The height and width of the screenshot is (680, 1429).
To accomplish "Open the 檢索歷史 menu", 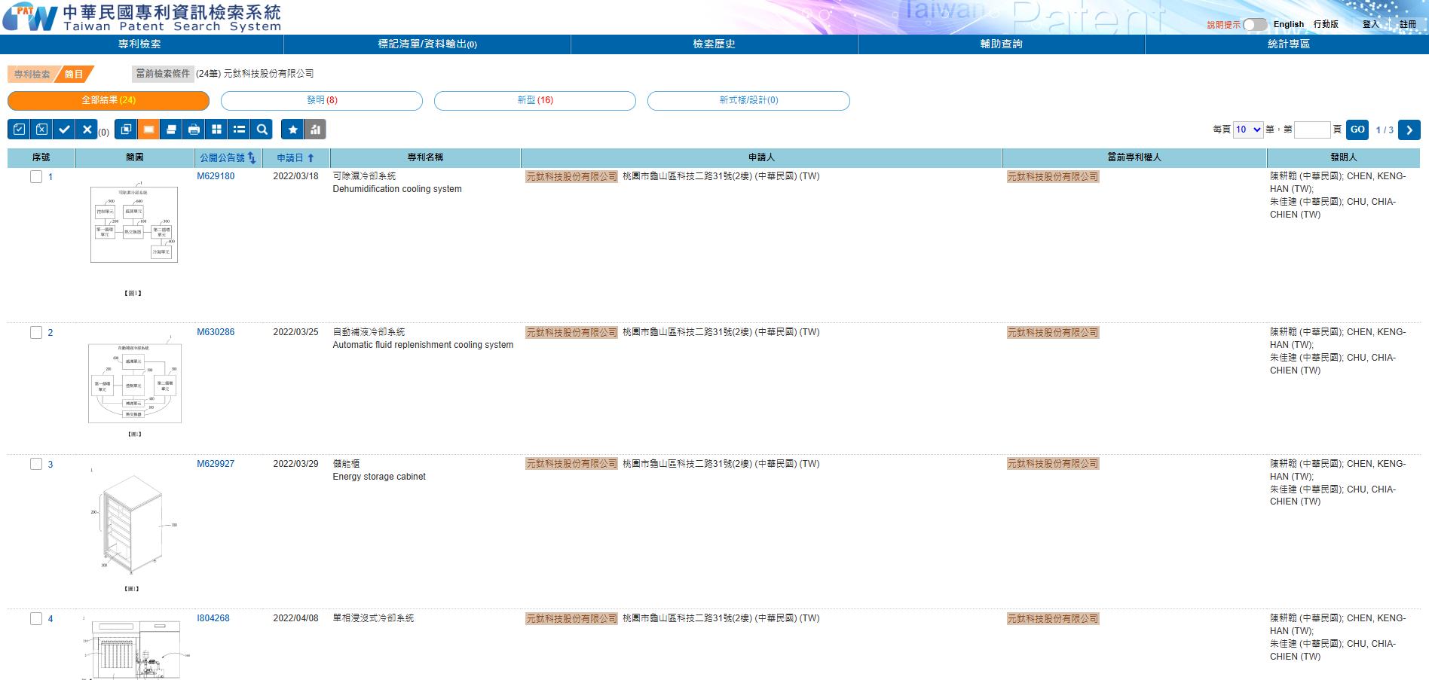I will click(x=714, y=44).
